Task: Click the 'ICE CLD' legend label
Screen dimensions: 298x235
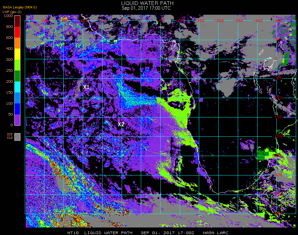Action: point(10,136)
